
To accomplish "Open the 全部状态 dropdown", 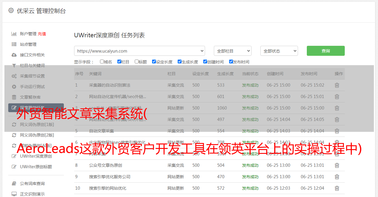I will [279, 51].
